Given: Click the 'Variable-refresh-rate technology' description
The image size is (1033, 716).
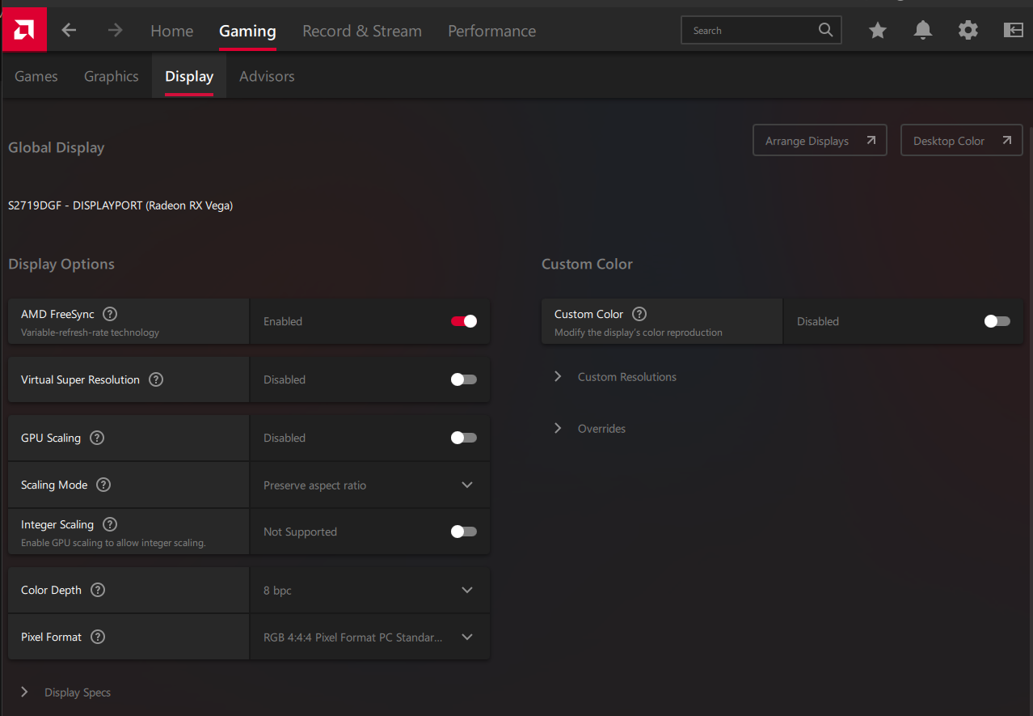Looking at the screenshot, I should point(91,333).
